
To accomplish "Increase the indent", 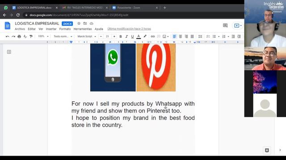I will tap(239, 36).
